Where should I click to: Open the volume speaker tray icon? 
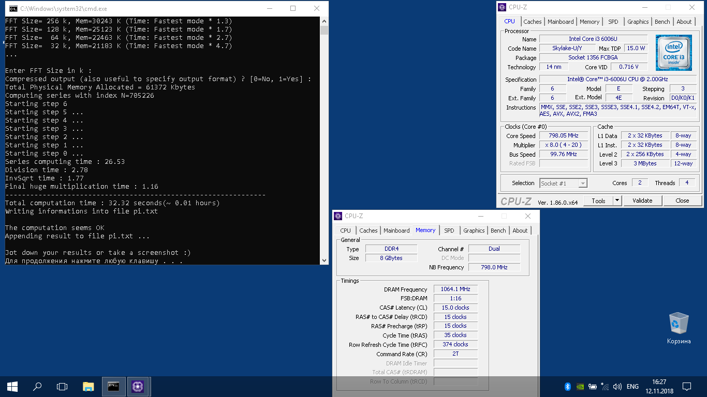pyautogui.click(x=617, y=386)
